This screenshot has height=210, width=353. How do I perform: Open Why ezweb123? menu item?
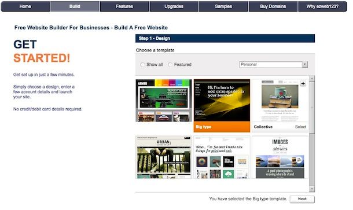pos(322,6)
